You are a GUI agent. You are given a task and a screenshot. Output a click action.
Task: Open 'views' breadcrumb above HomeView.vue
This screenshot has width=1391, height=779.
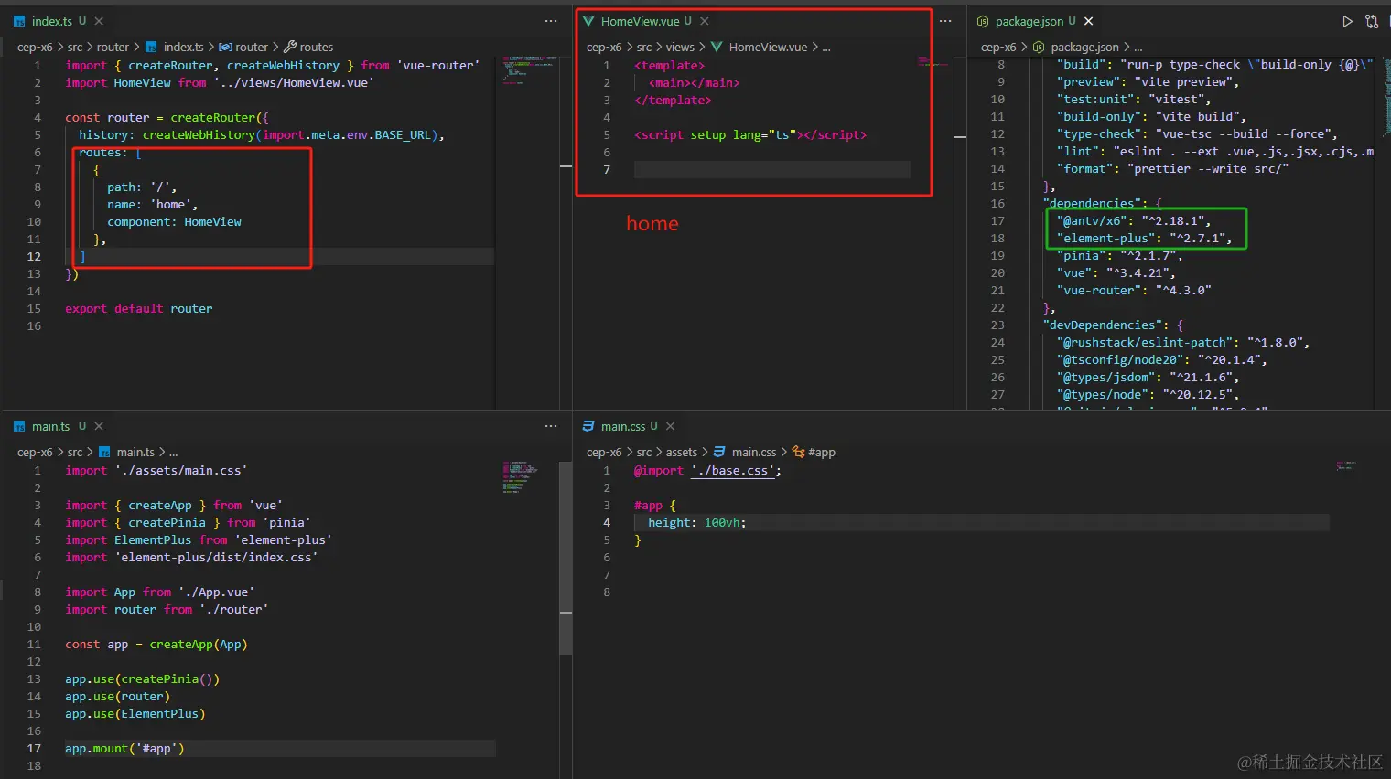(x=680, y=47)
